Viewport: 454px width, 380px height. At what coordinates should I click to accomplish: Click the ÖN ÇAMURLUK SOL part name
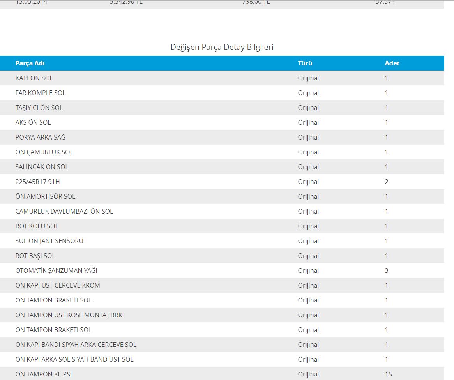click(x=44, y=152)
